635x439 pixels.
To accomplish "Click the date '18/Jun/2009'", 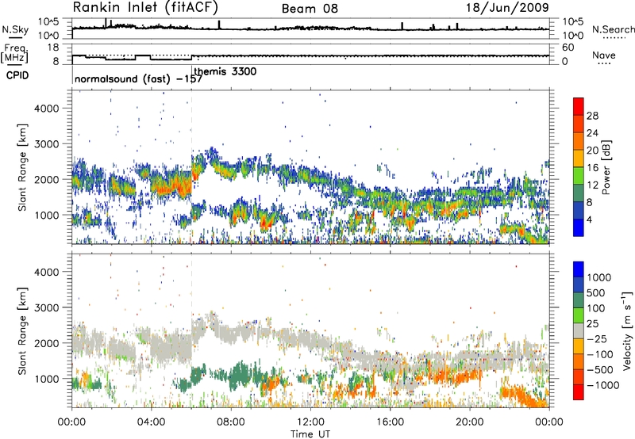I will (x=507, y=7).
